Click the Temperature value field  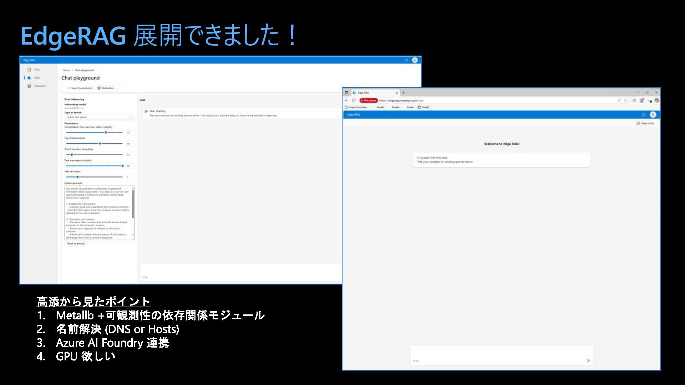[x=130, y=133]
